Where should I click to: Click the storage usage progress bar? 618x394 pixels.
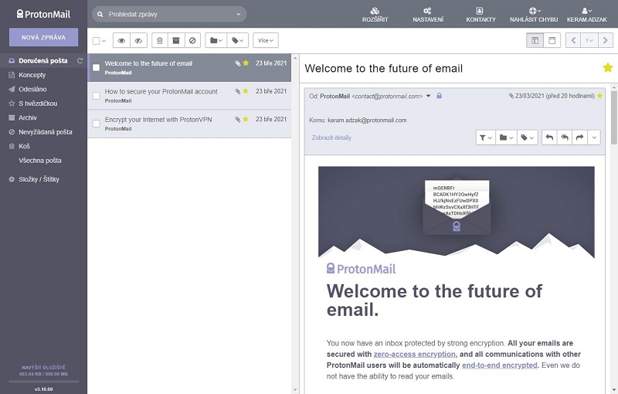coord(43,382)
